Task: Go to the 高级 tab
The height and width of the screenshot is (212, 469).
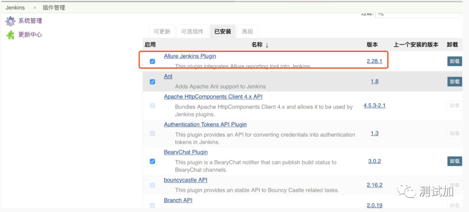Action: (248, 32)
